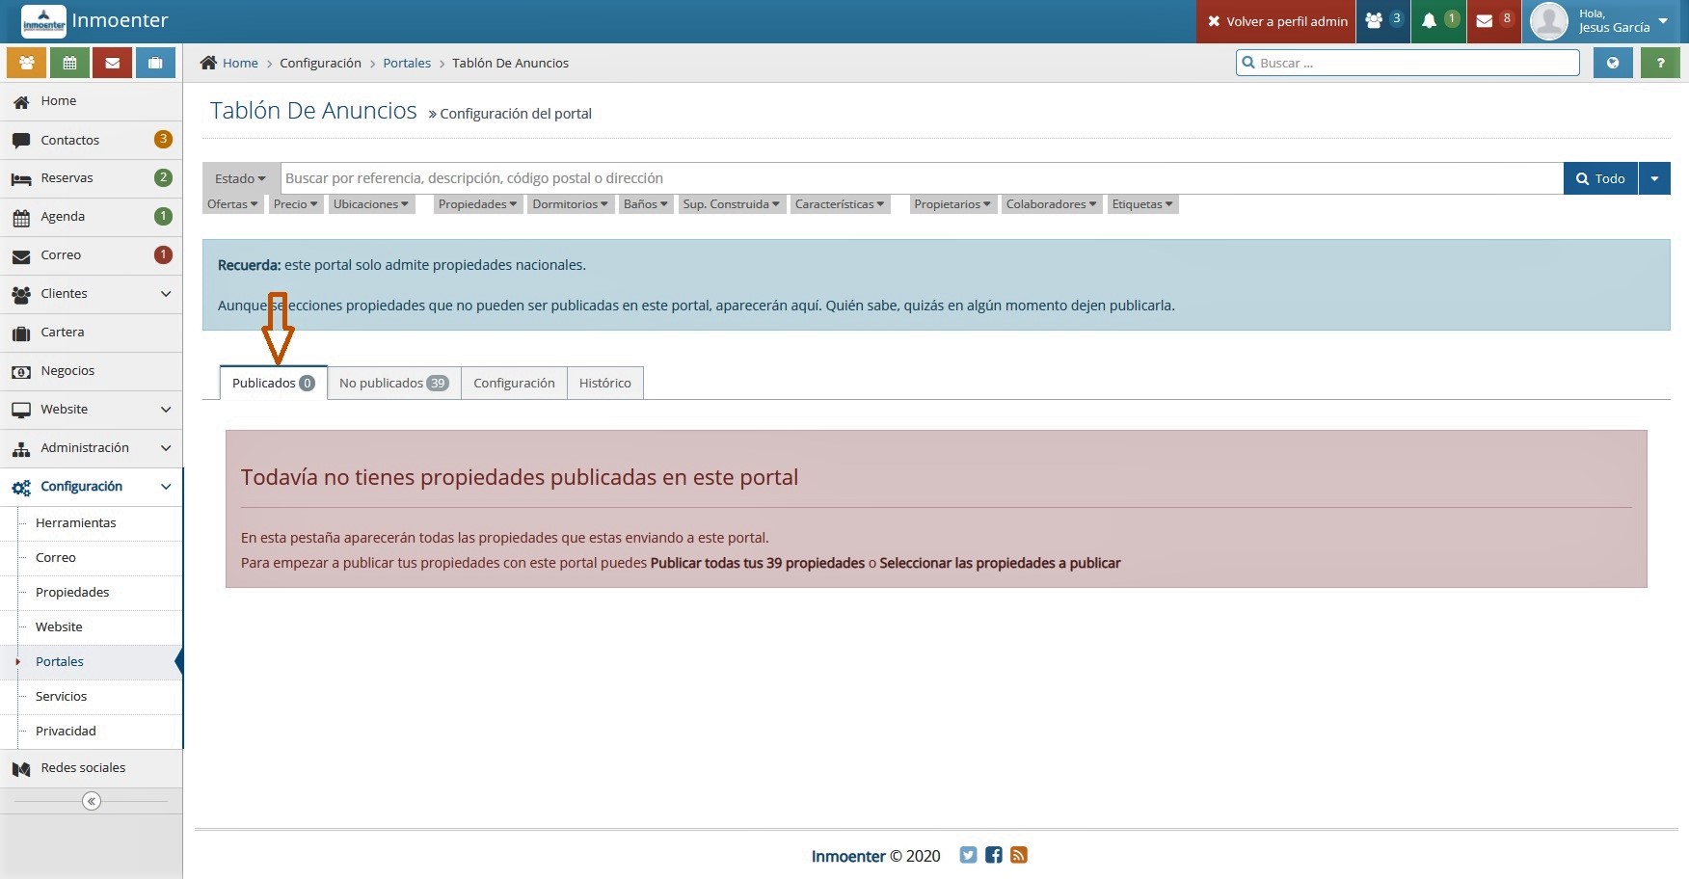Click the Inmoenter footer link
The image size is (1689, 879).
coord(848,856)
